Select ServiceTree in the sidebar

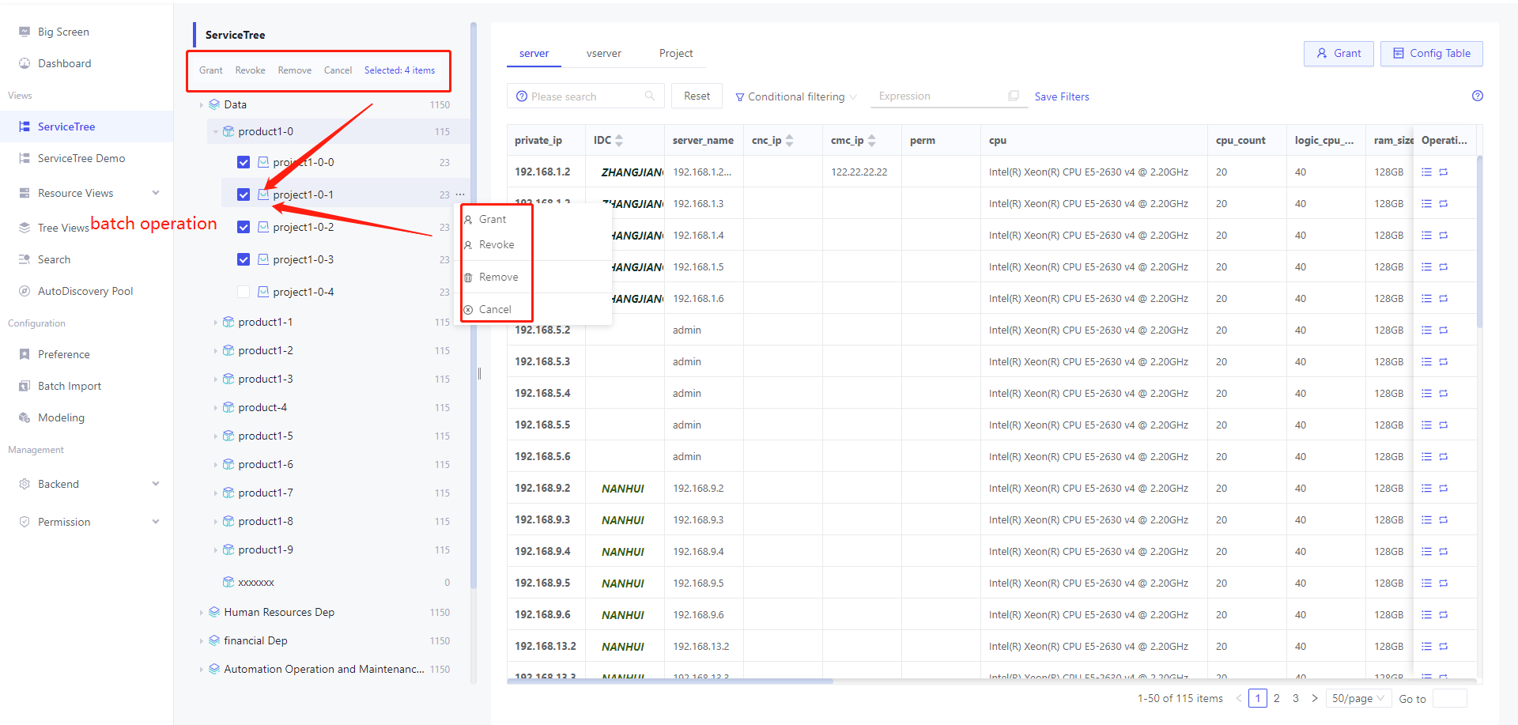click(66, 126)
